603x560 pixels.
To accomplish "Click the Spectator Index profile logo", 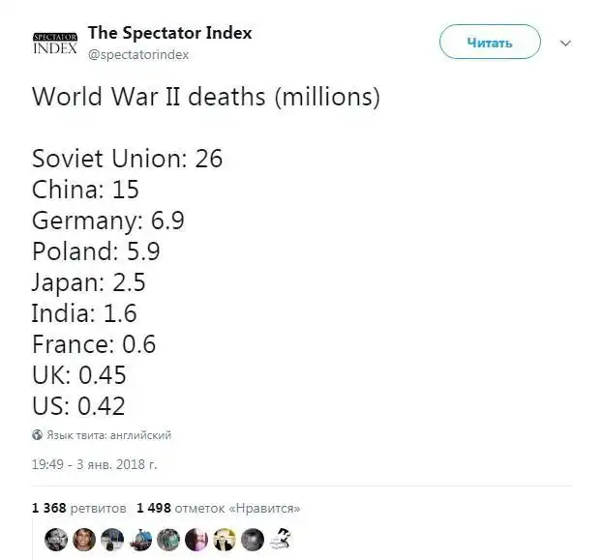I will (x=55, y=44).
